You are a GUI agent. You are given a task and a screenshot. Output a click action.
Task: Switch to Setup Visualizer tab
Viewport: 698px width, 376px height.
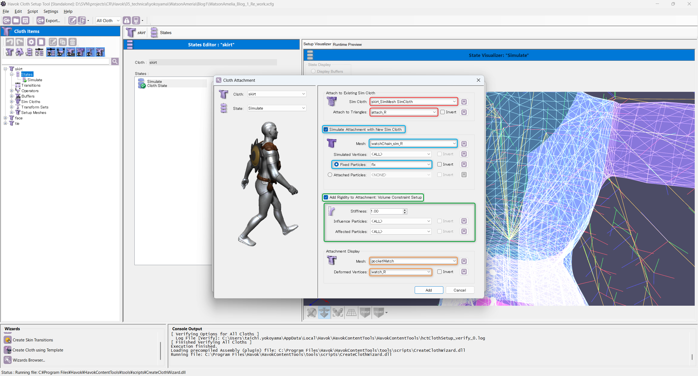click(x=317, y=44)
